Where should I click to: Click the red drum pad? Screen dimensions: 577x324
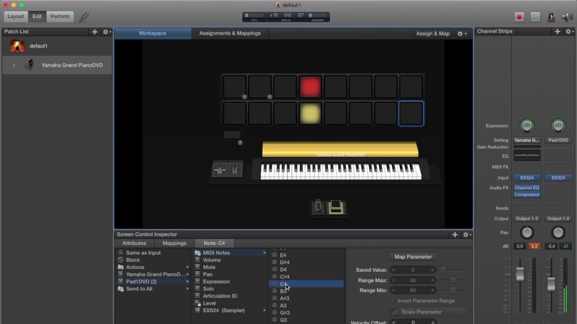coord(310,87)
